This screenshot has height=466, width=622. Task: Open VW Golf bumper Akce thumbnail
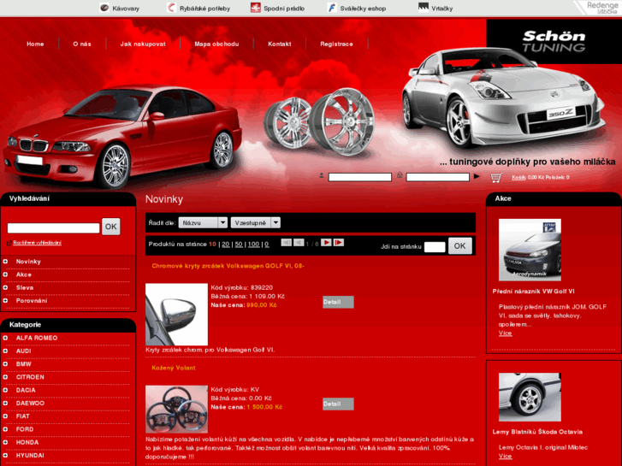point(530,250)
